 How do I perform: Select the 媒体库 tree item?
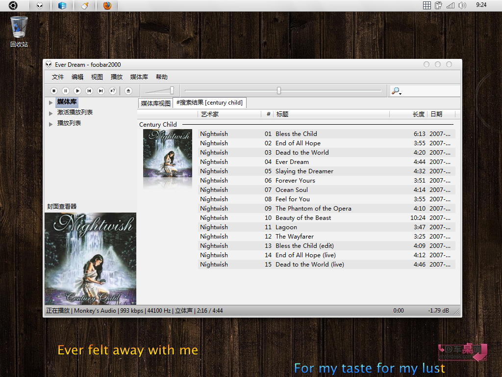[67, 102]
